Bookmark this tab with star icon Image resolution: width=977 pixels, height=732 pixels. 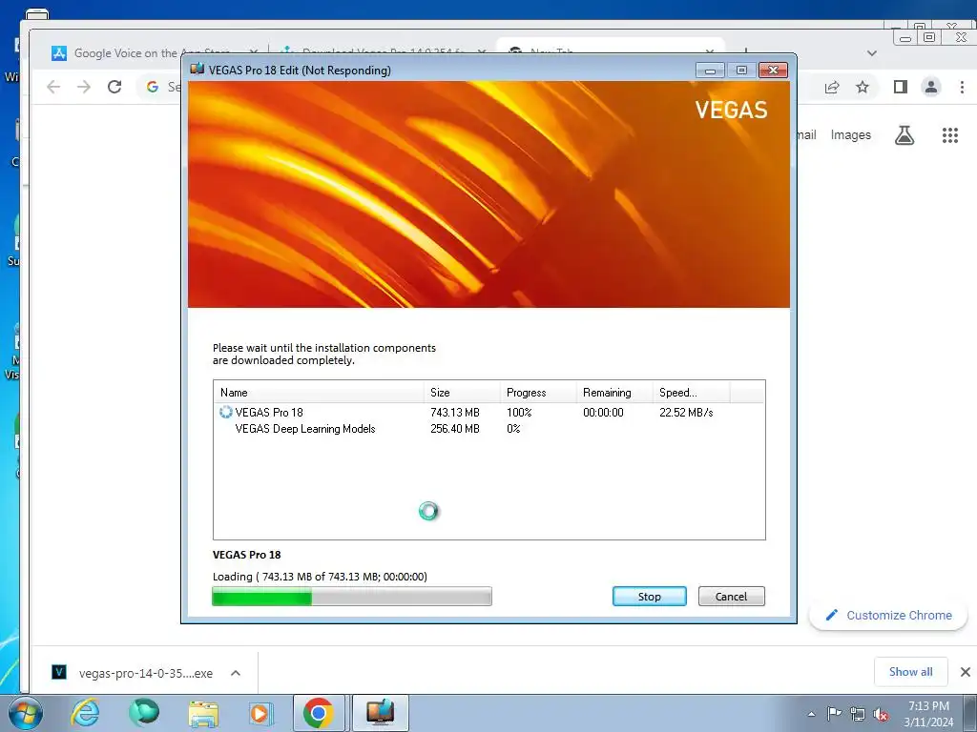tap(863, 87)
